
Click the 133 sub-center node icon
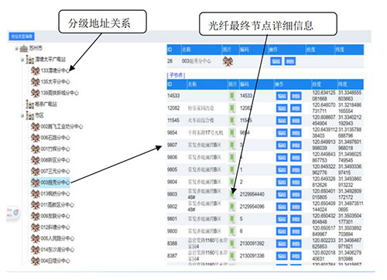click(x=35, y=70)
